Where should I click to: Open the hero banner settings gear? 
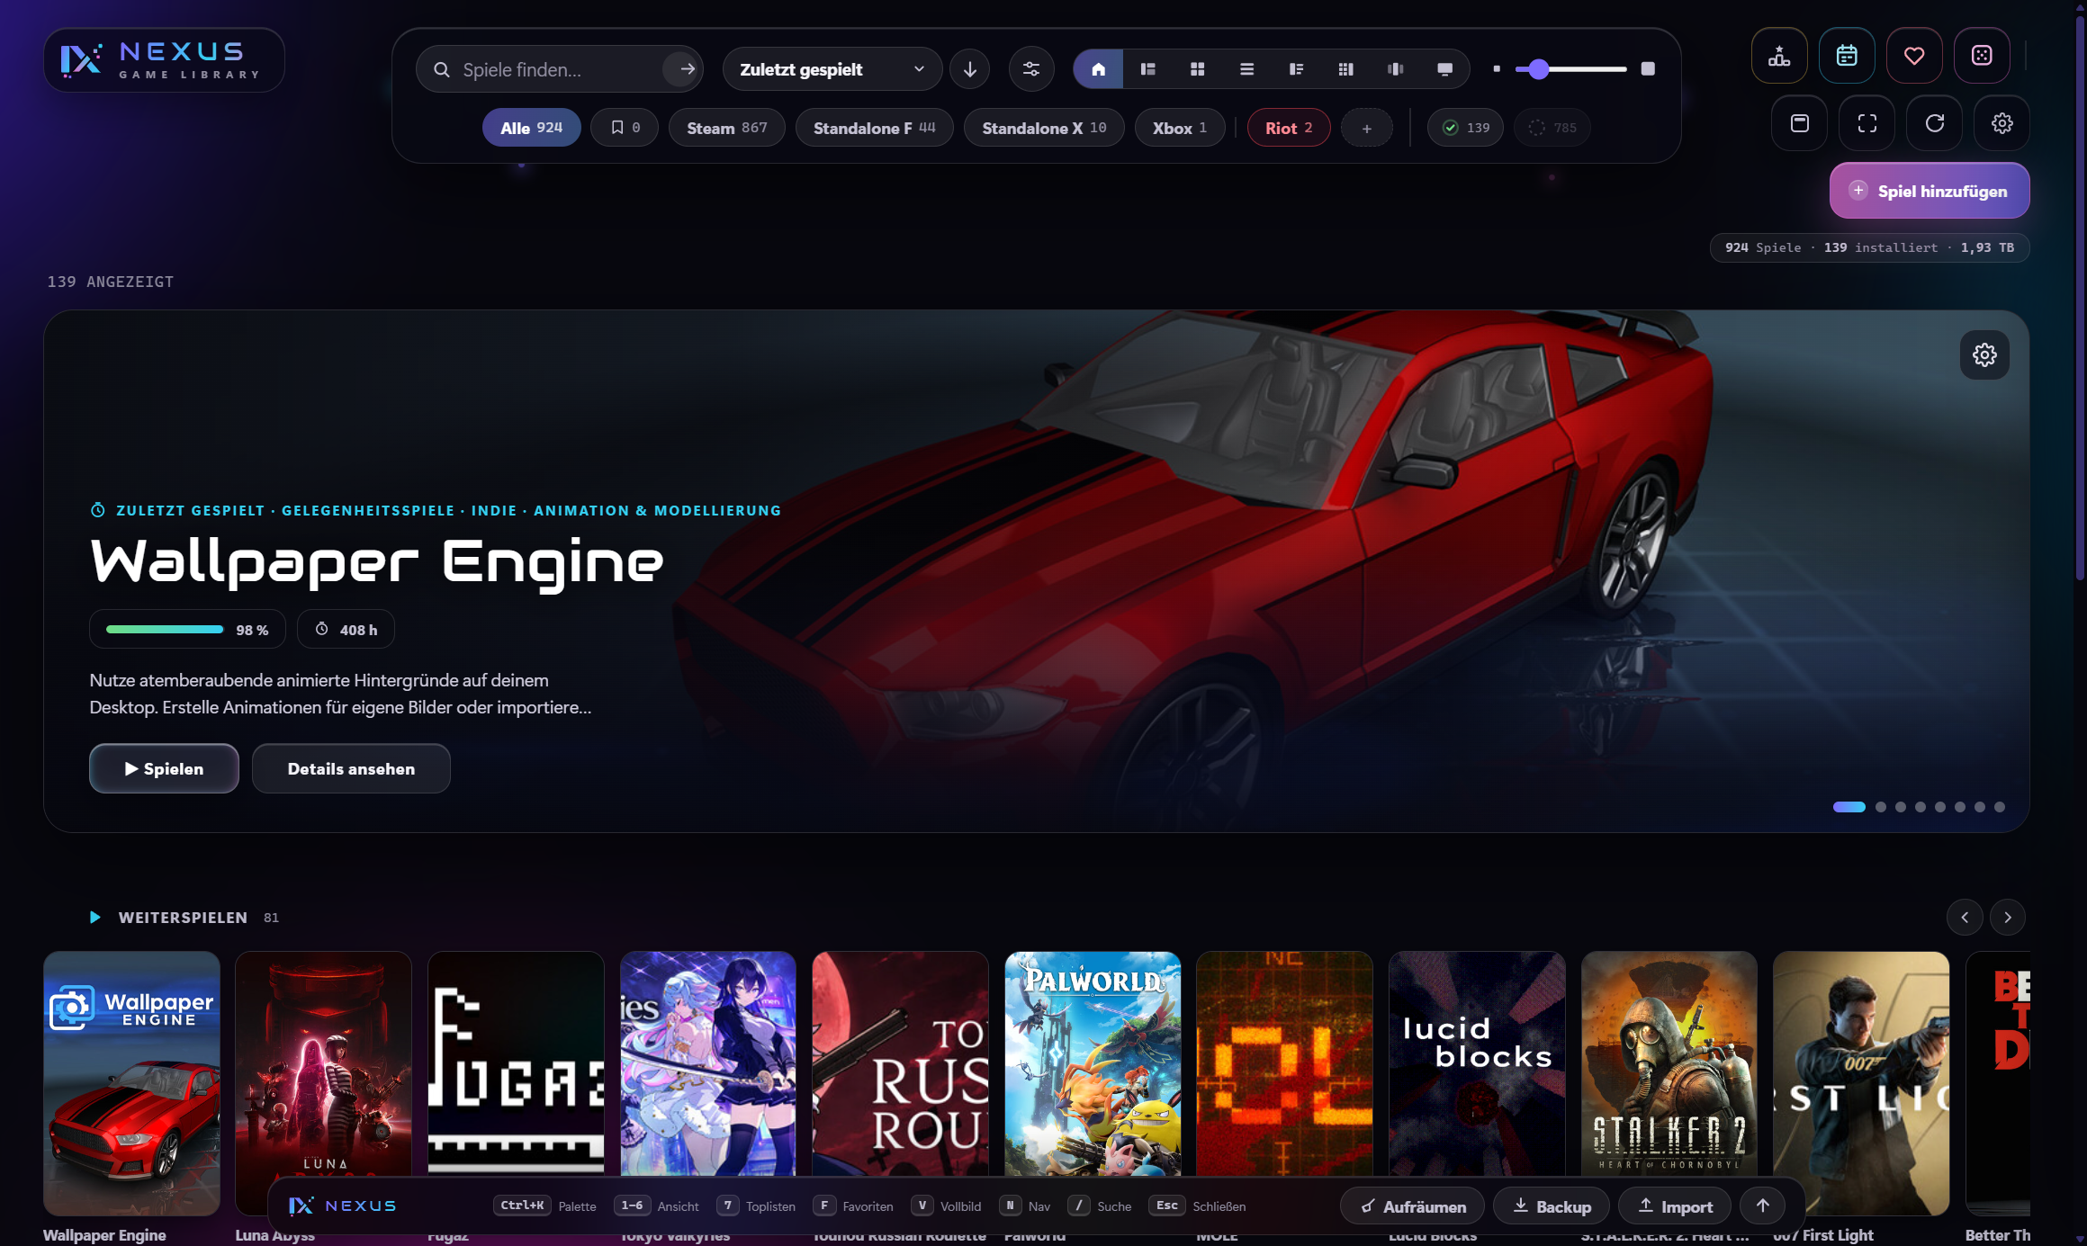(x=1984, y=355)
